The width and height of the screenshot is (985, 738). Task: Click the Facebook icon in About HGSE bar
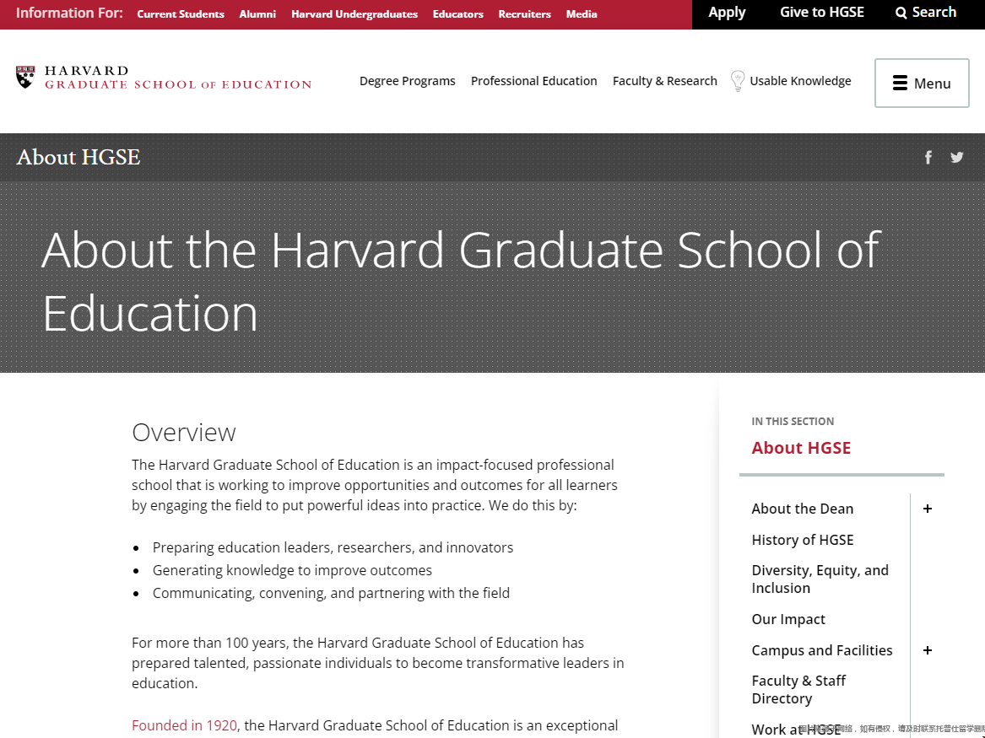click(x=928, y=158)
